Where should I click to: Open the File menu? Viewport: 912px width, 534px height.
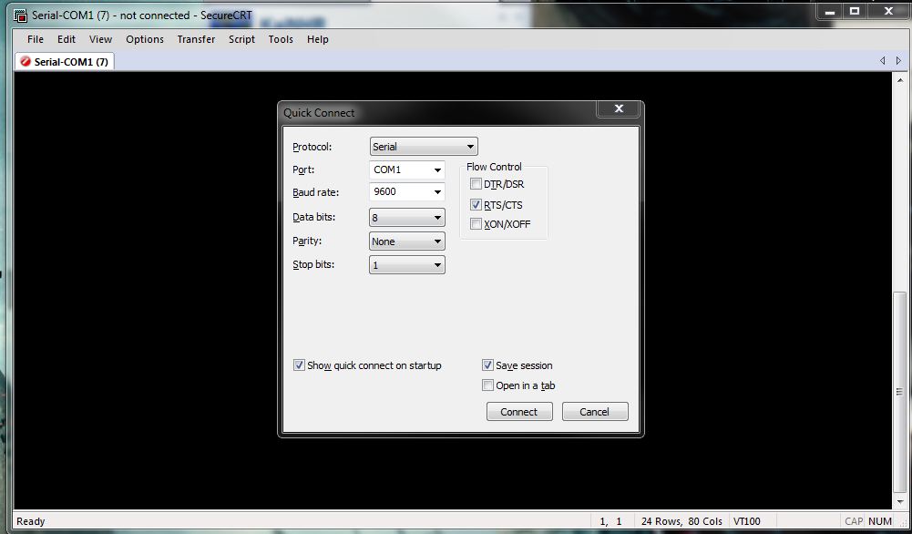pyautogui.click(x=36, y=39)
